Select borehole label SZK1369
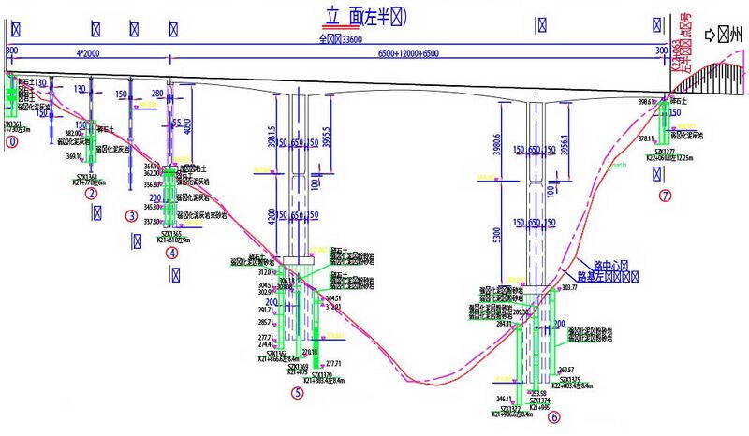Screen dimensions: 749x436 tap(298, 366)
